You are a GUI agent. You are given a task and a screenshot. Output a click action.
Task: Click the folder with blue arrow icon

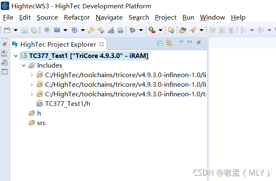[171, 30]
